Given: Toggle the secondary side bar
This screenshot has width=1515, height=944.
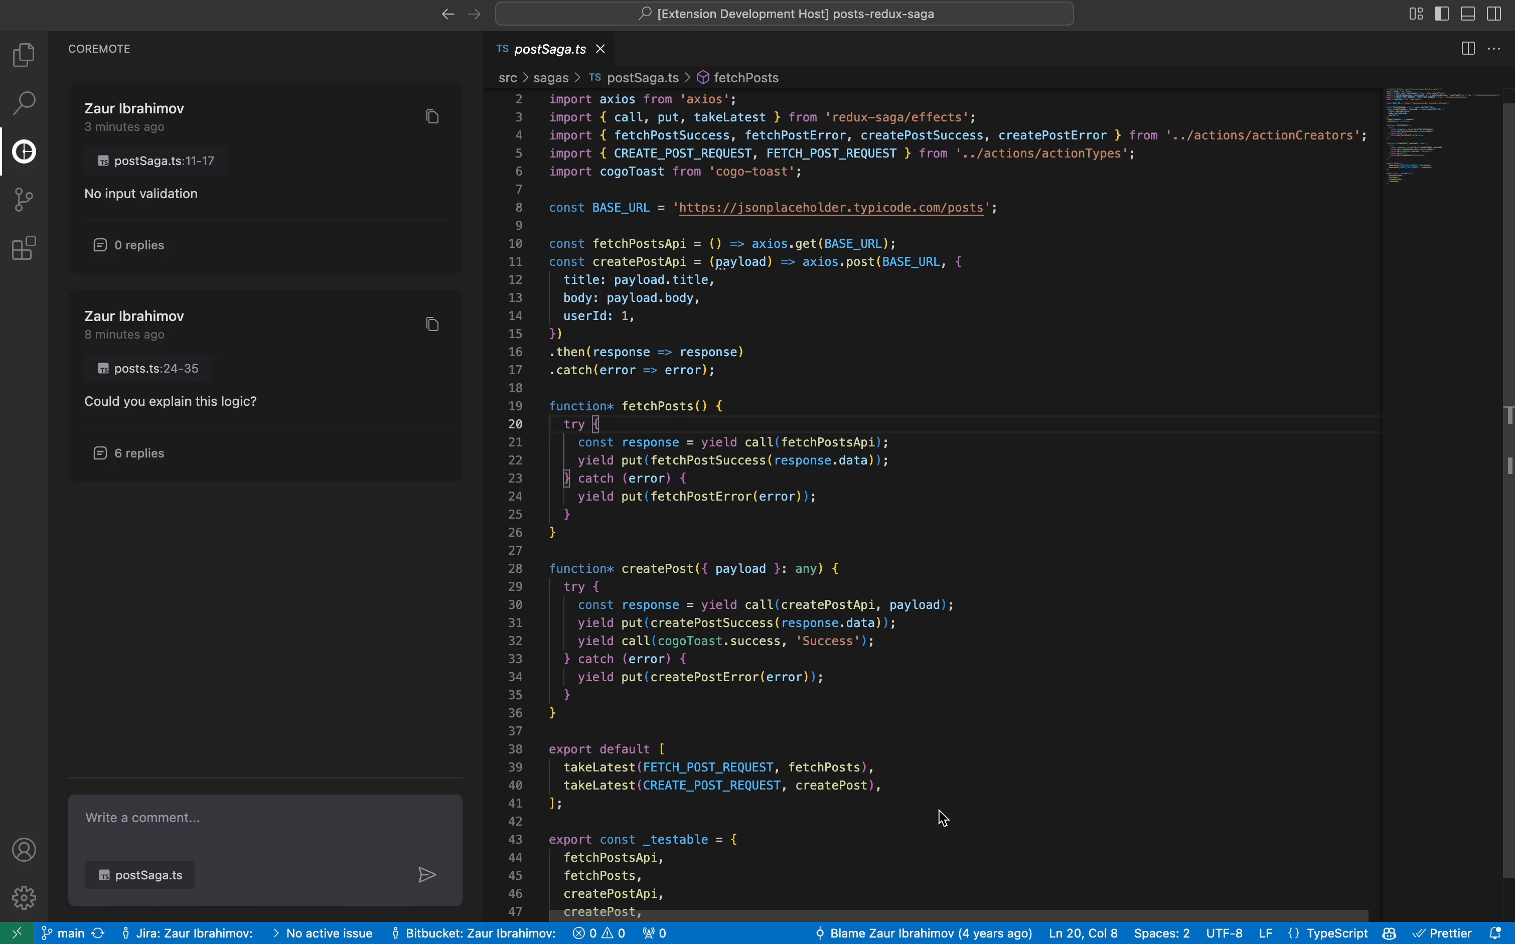Looking at the screenshot, I should click(1494, 14).
